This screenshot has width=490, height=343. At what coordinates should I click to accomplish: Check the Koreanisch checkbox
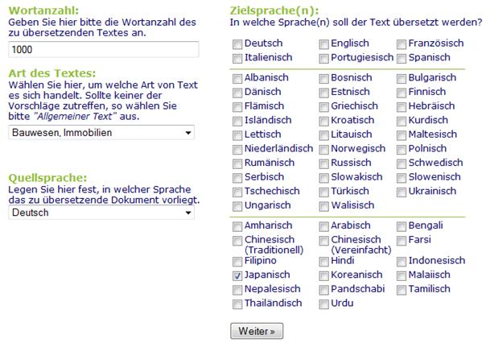point(323,276)
